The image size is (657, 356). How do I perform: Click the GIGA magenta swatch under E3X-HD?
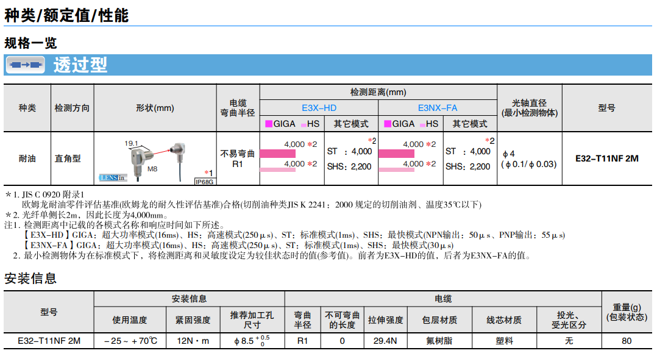[x=269, y=124]
